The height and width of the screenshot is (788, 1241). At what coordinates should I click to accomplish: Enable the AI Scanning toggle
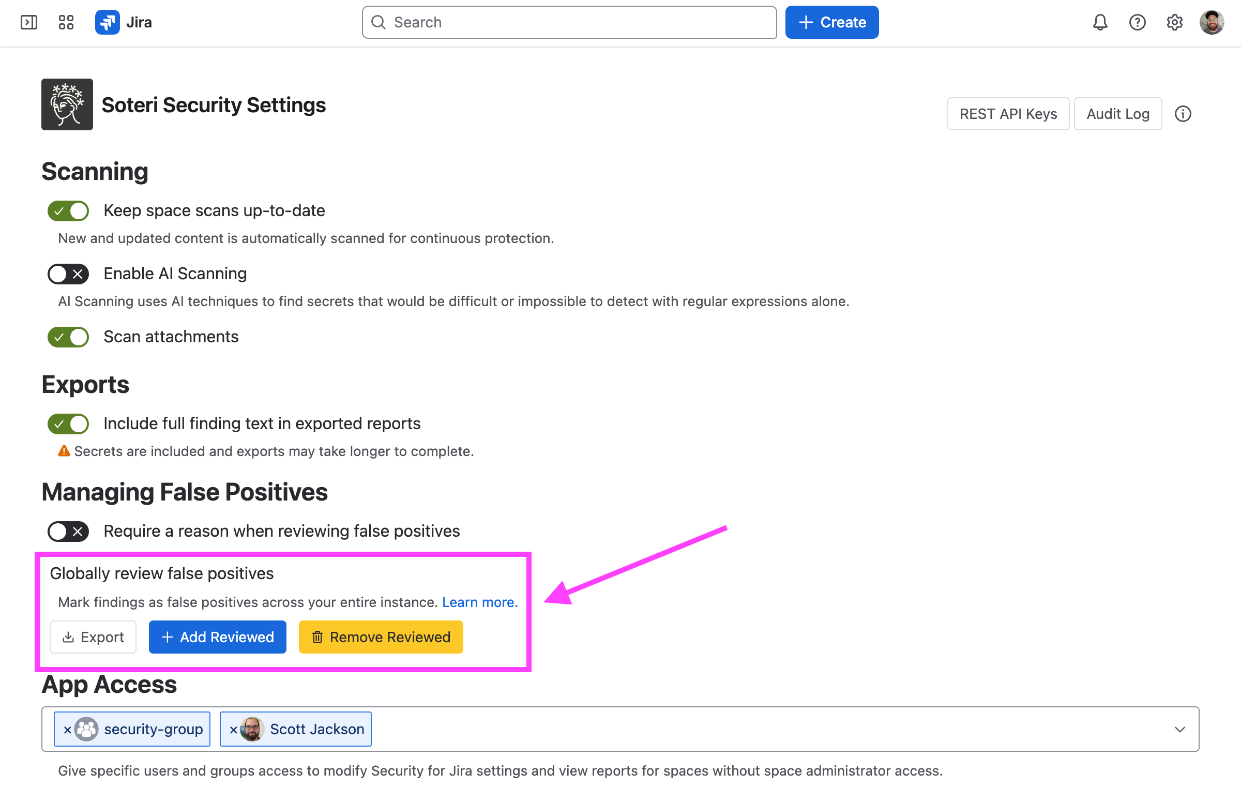click(68, 274)
